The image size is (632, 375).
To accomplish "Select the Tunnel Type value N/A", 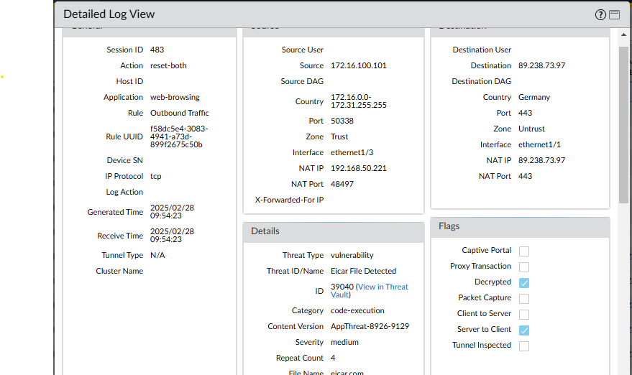I will (157, 255).
